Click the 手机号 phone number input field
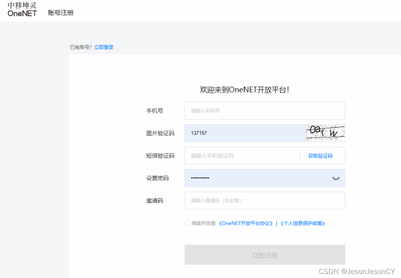 coord(265,111)
